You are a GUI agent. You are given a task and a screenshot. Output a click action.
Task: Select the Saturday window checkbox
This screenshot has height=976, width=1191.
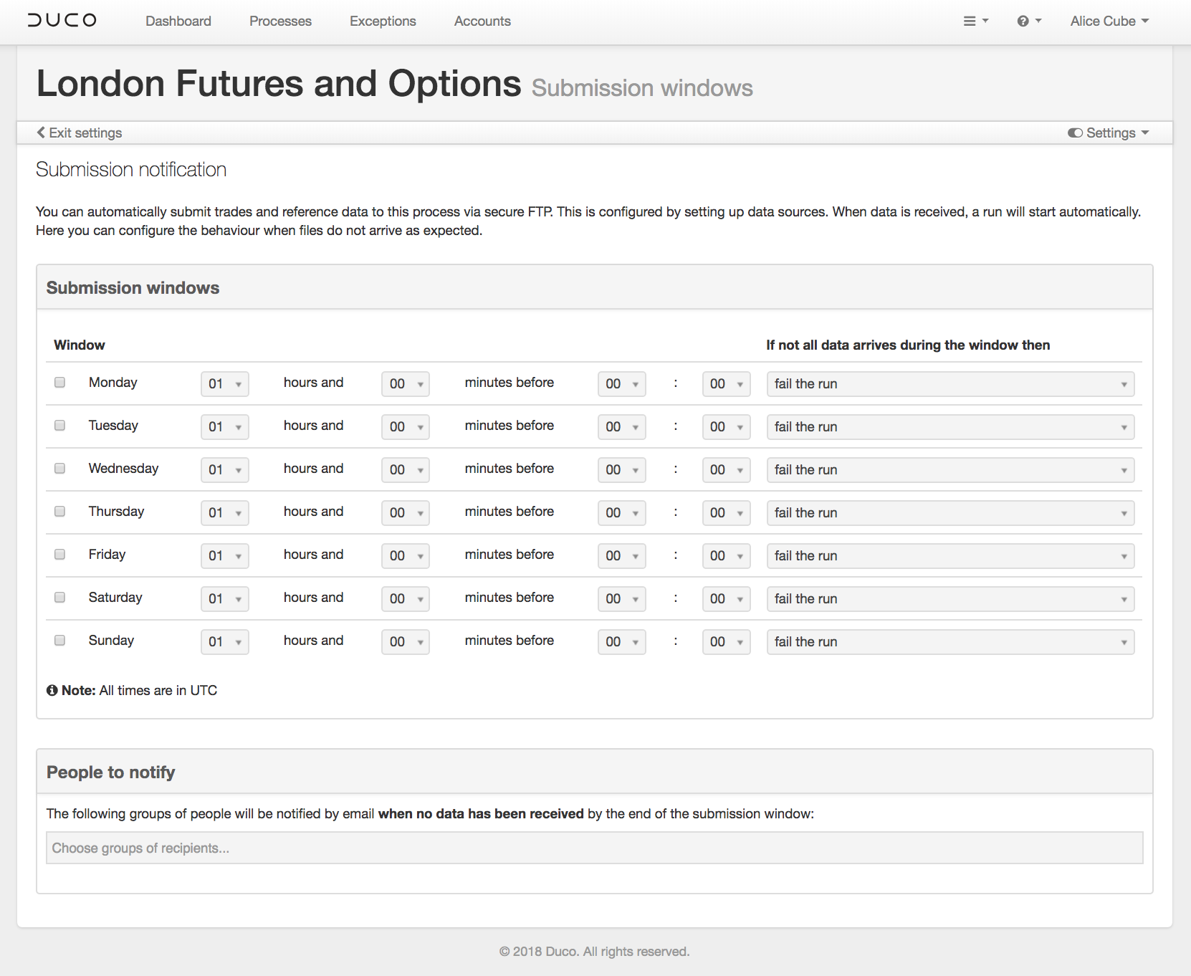[60, 598]
